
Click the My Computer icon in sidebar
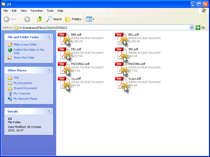10,94
